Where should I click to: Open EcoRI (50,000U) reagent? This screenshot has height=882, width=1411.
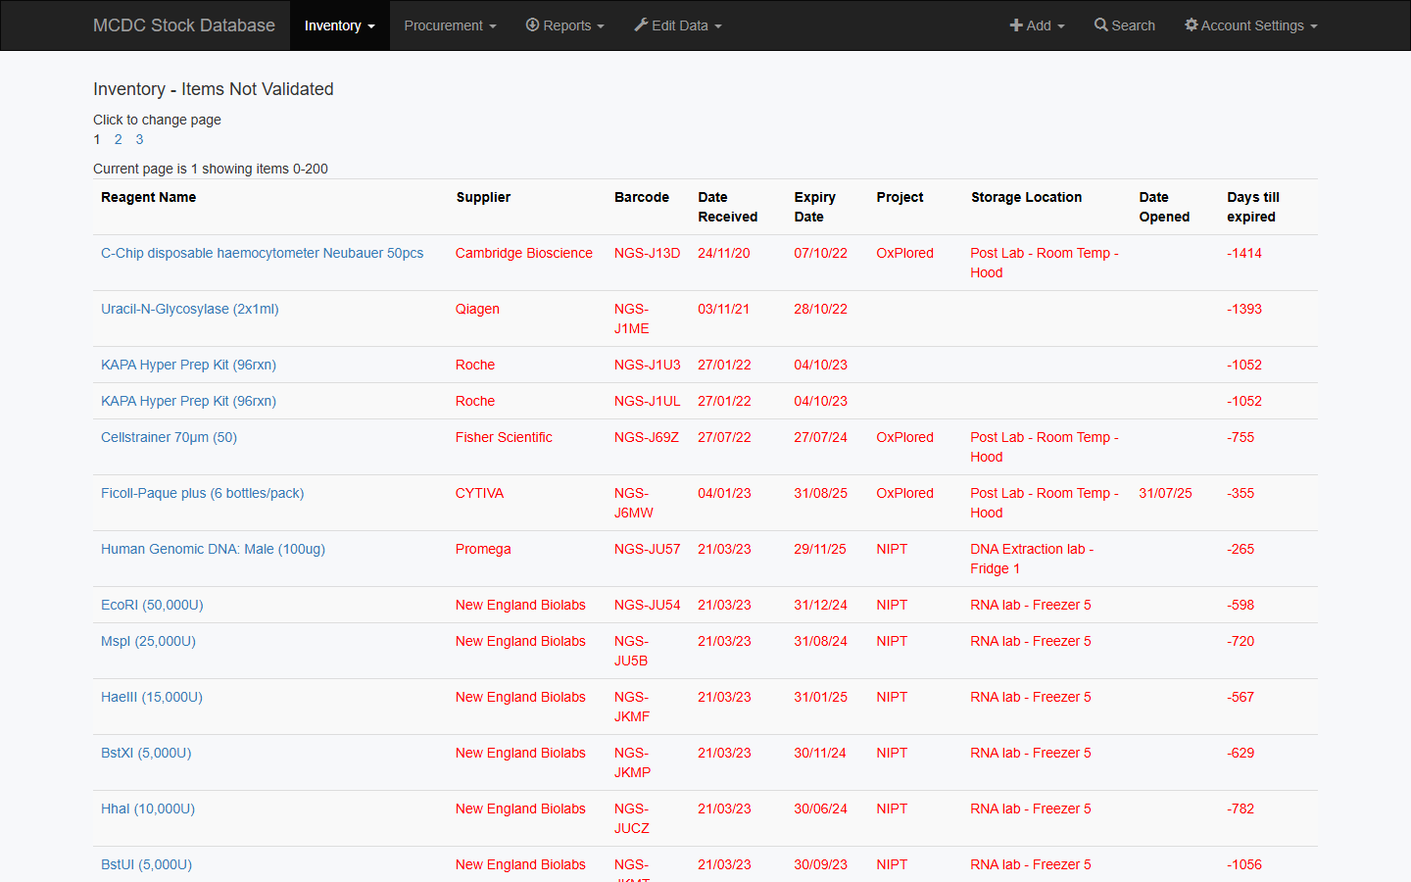pos(152,605)
